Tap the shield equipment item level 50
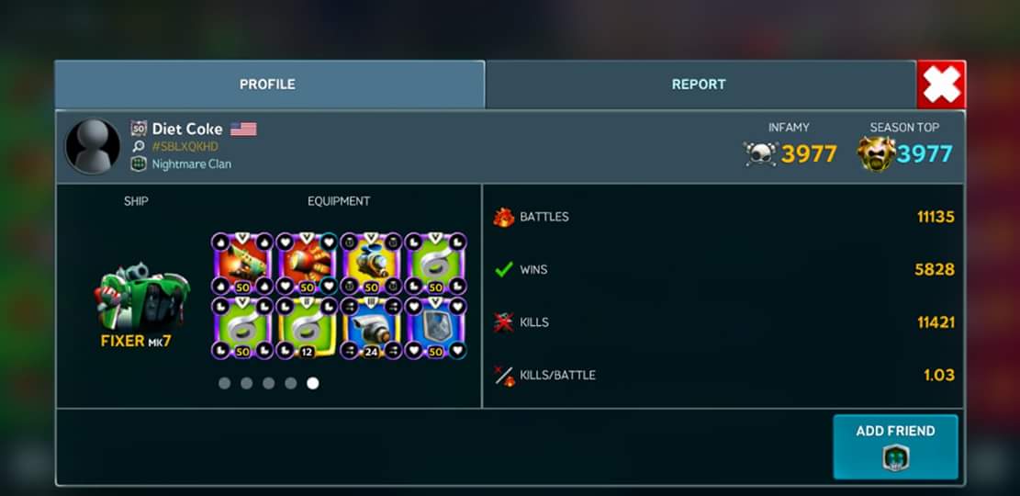The image size is (1020, 496). click(435, 328)
